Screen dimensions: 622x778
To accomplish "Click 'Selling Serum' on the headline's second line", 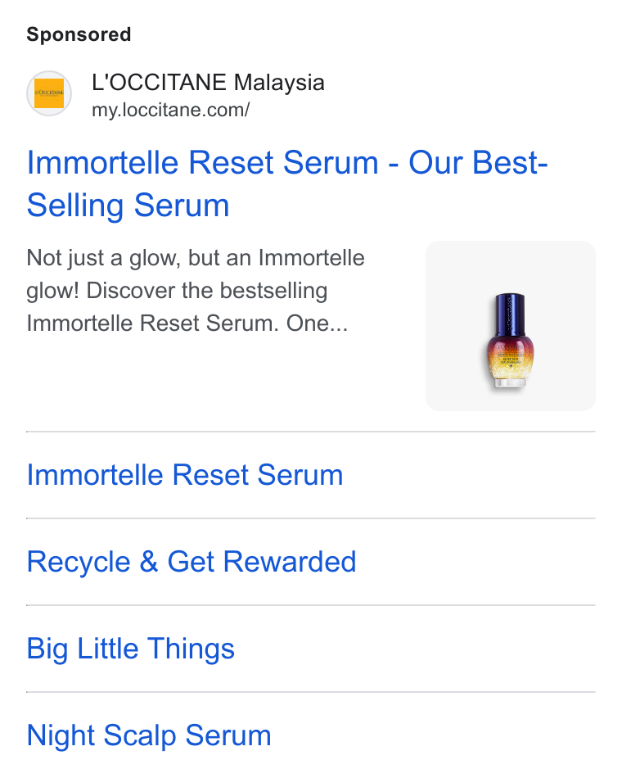I will point(128,206).
